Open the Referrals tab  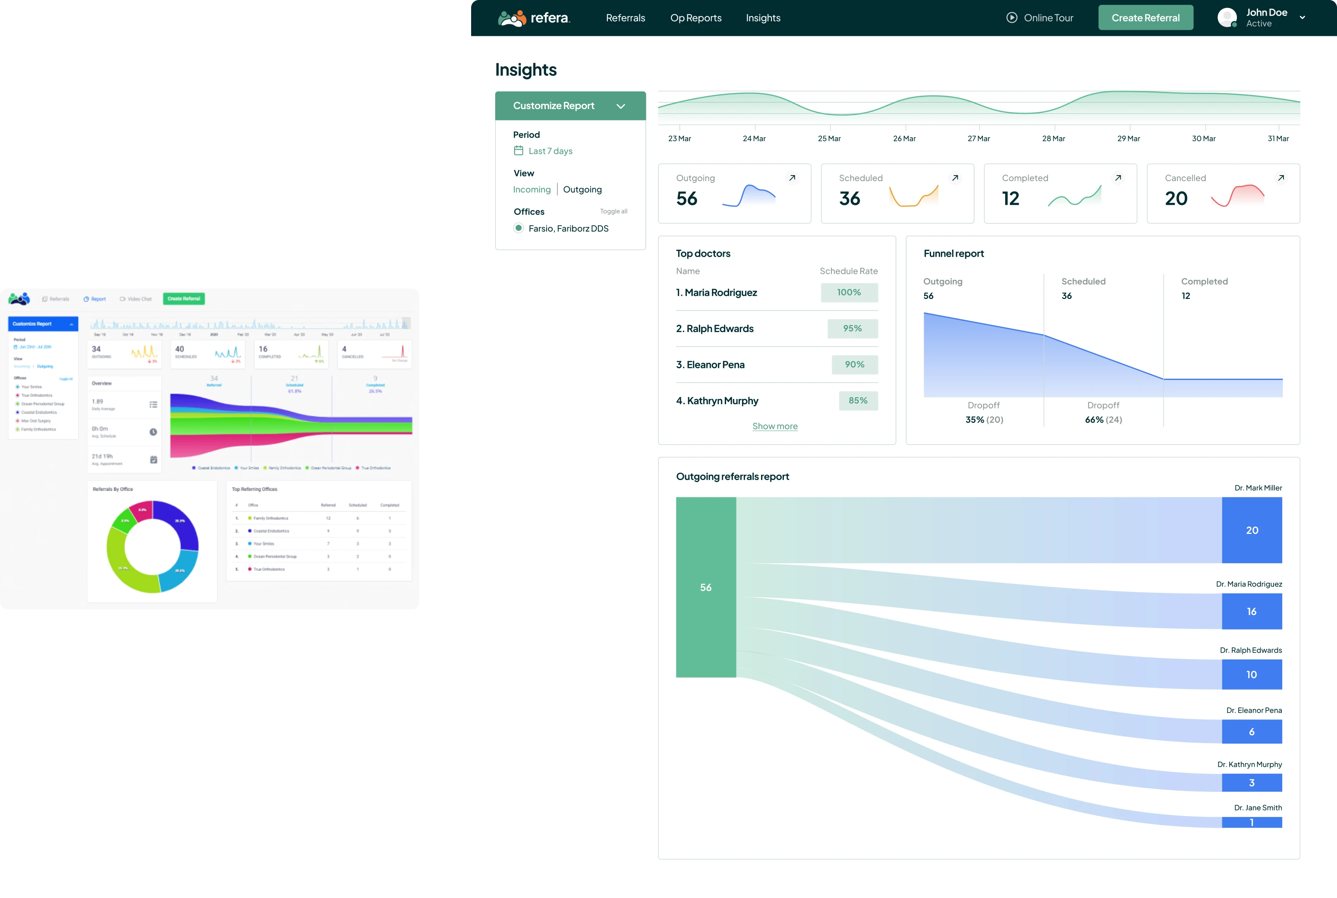point(625,18)
